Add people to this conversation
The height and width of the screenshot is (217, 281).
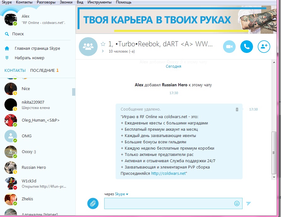tap(264, 47)
